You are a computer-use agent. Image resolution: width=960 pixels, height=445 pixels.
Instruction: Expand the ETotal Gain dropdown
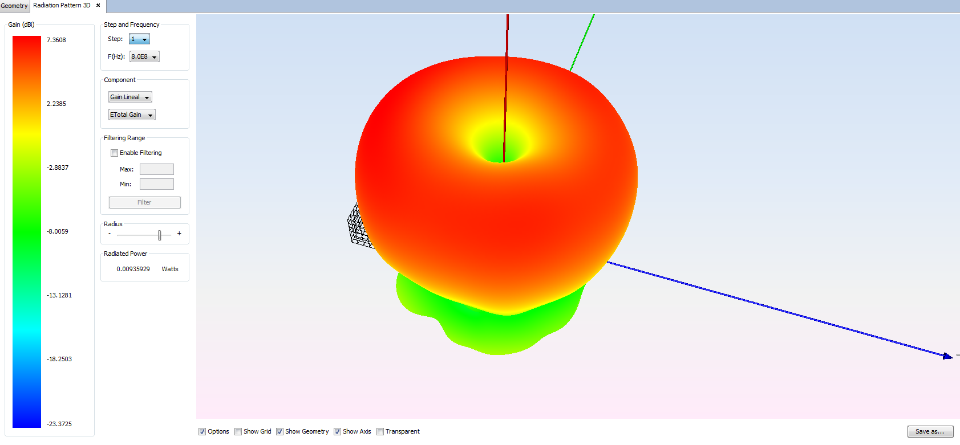(x=132, y=115)
